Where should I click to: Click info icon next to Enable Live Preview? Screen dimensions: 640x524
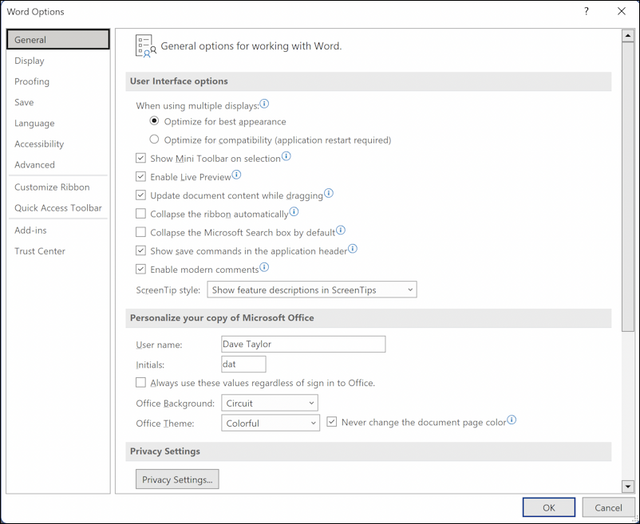[236, 175]
